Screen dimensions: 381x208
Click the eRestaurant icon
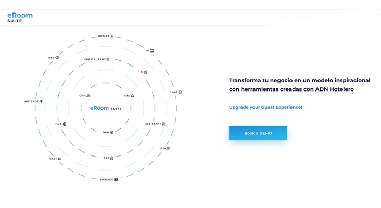pyautogui.click(x=108, y=59)
